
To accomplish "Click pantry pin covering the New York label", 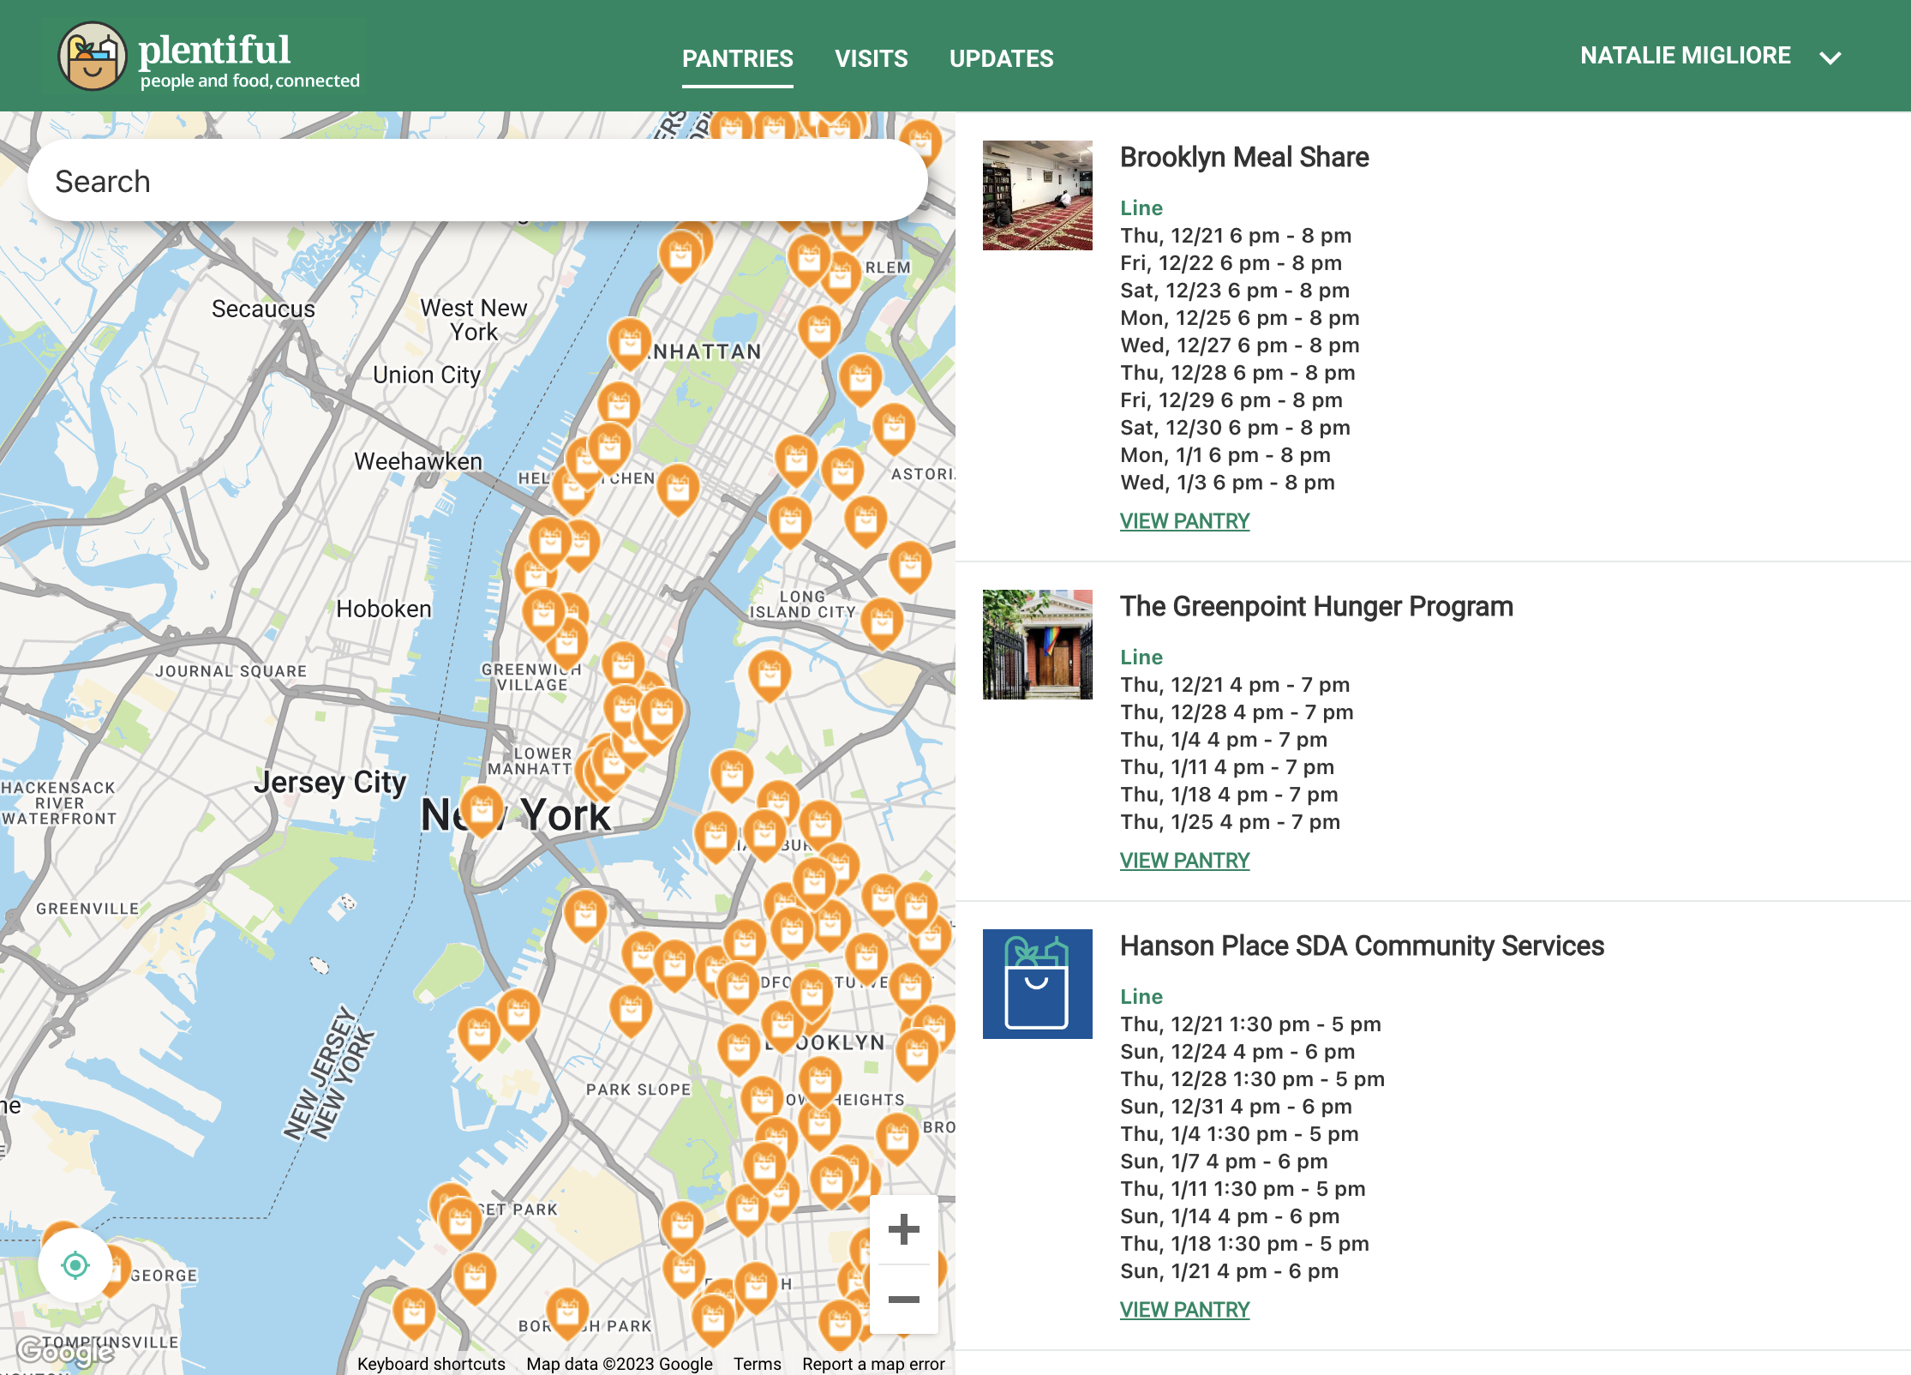I will click(482, 810).
